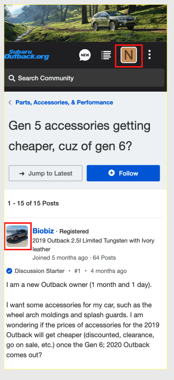Open the New posts speech bubble icon
Screen dimensions: 174x380
85,55
